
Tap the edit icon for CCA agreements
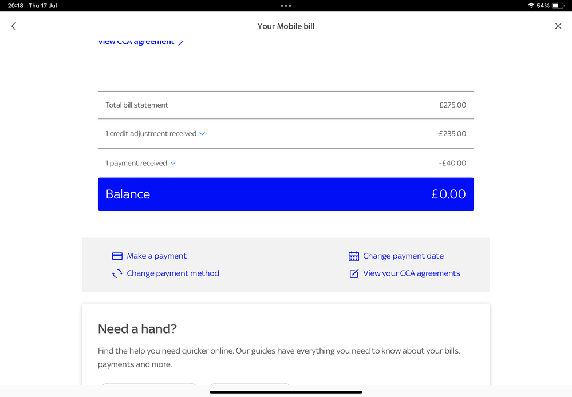(x=354, y=273)
